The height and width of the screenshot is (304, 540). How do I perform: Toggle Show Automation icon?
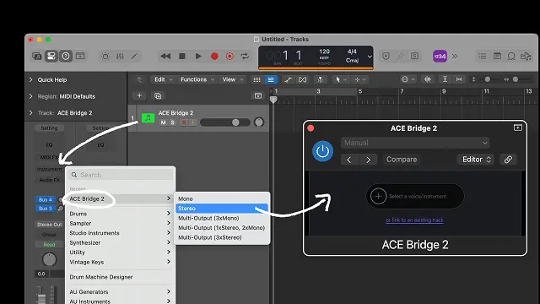289,79
